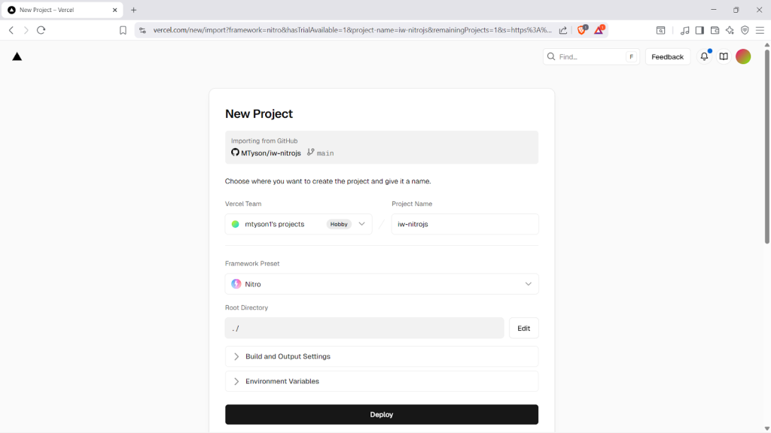The image size is (771, 433).
Task: Click the Deploy button
Action: pos(382,414)
